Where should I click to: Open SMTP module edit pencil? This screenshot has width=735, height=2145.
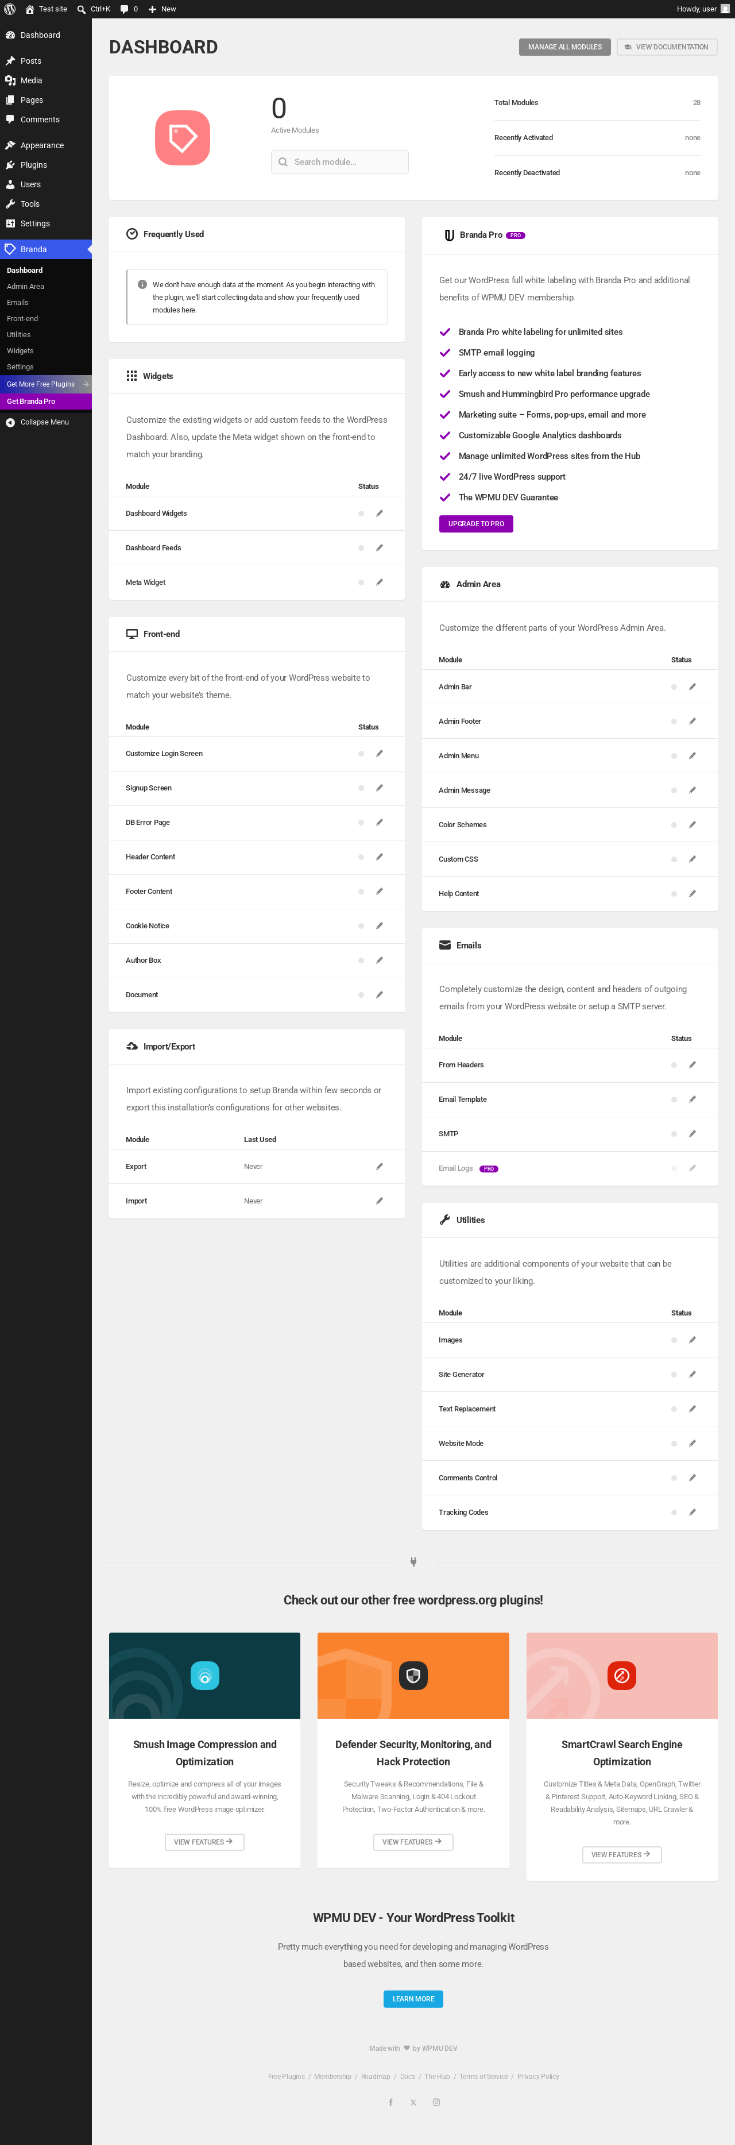pyautogui.click(x=693, y=1134)
